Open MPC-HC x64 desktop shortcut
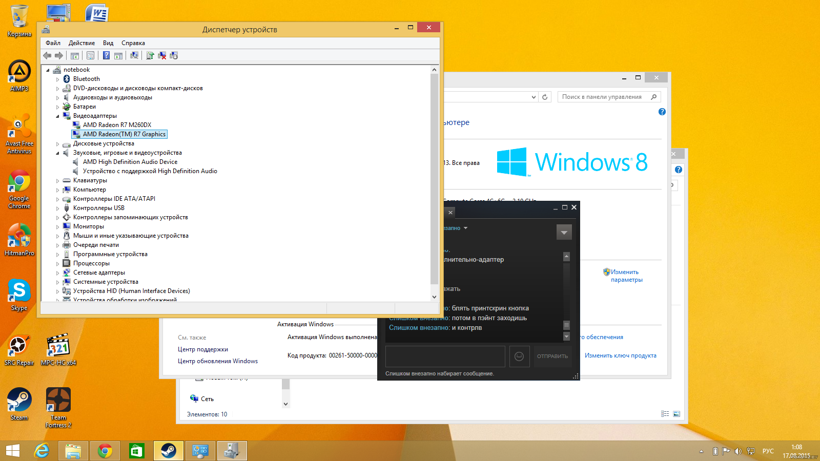This screenshot has width=820, height=461. (58, 350)
